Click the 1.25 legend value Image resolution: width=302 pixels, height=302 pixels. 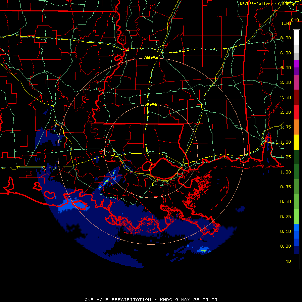pos(286,157)
